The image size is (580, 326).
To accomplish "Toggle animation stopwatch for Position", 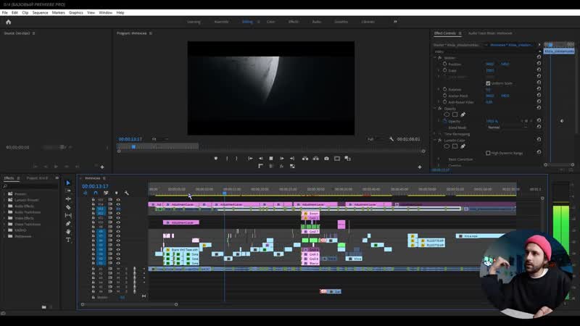I will tap(445, 64).
